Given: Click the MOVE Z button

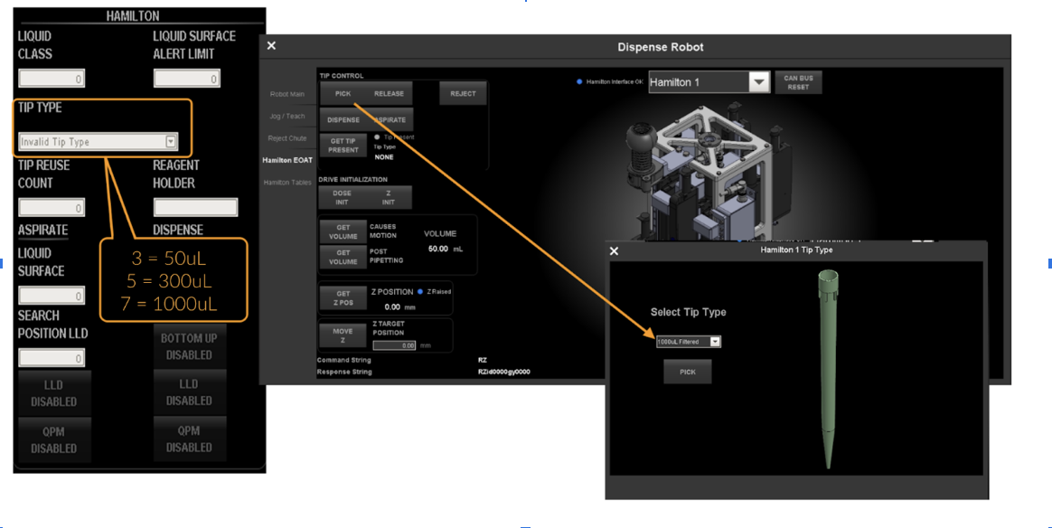Looking at the screenshot, I should pos(343,335).
